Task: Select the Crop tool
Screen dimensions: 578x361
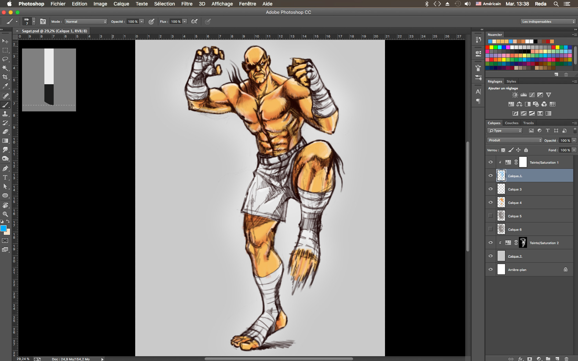Action: 5,77
